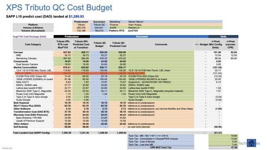
Task: Click the Delta header cell
Action: point(223,37)
